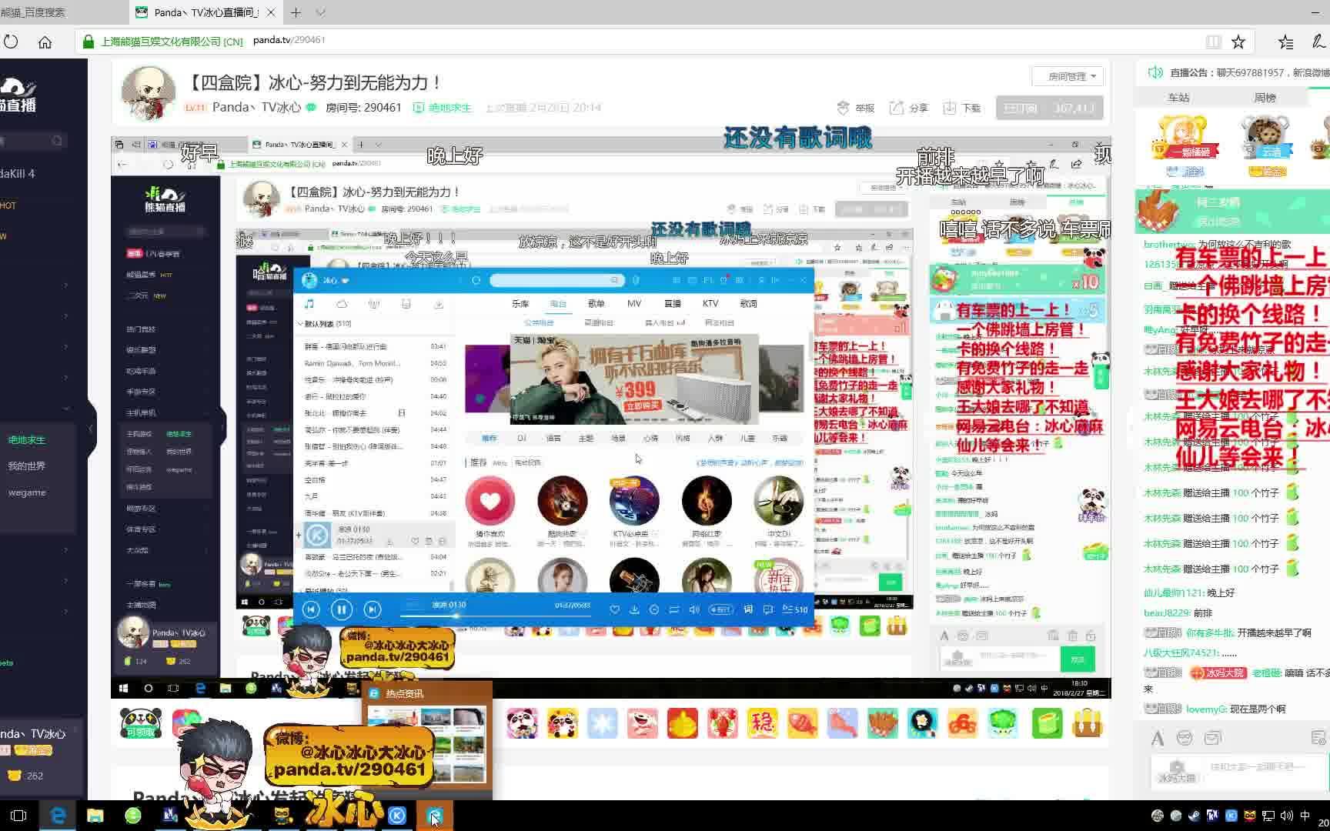This screenshot has height=831, width=1330.
Task: Send the 稳 gift
Action: (762, 723)
